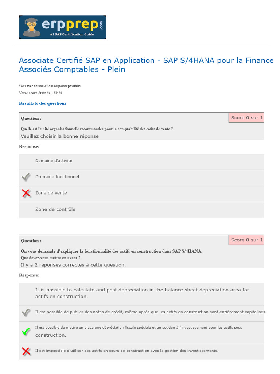Click the red X beside Zone de vente
280x374 pixels.
pos(26,193)
